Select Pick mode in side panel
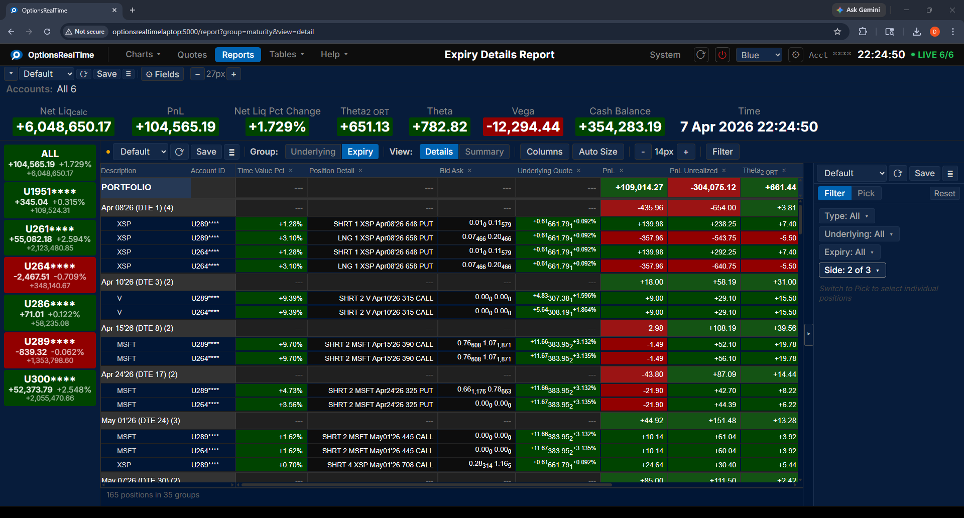The width and height of the screenshot is (964, 518). point(866,193)
